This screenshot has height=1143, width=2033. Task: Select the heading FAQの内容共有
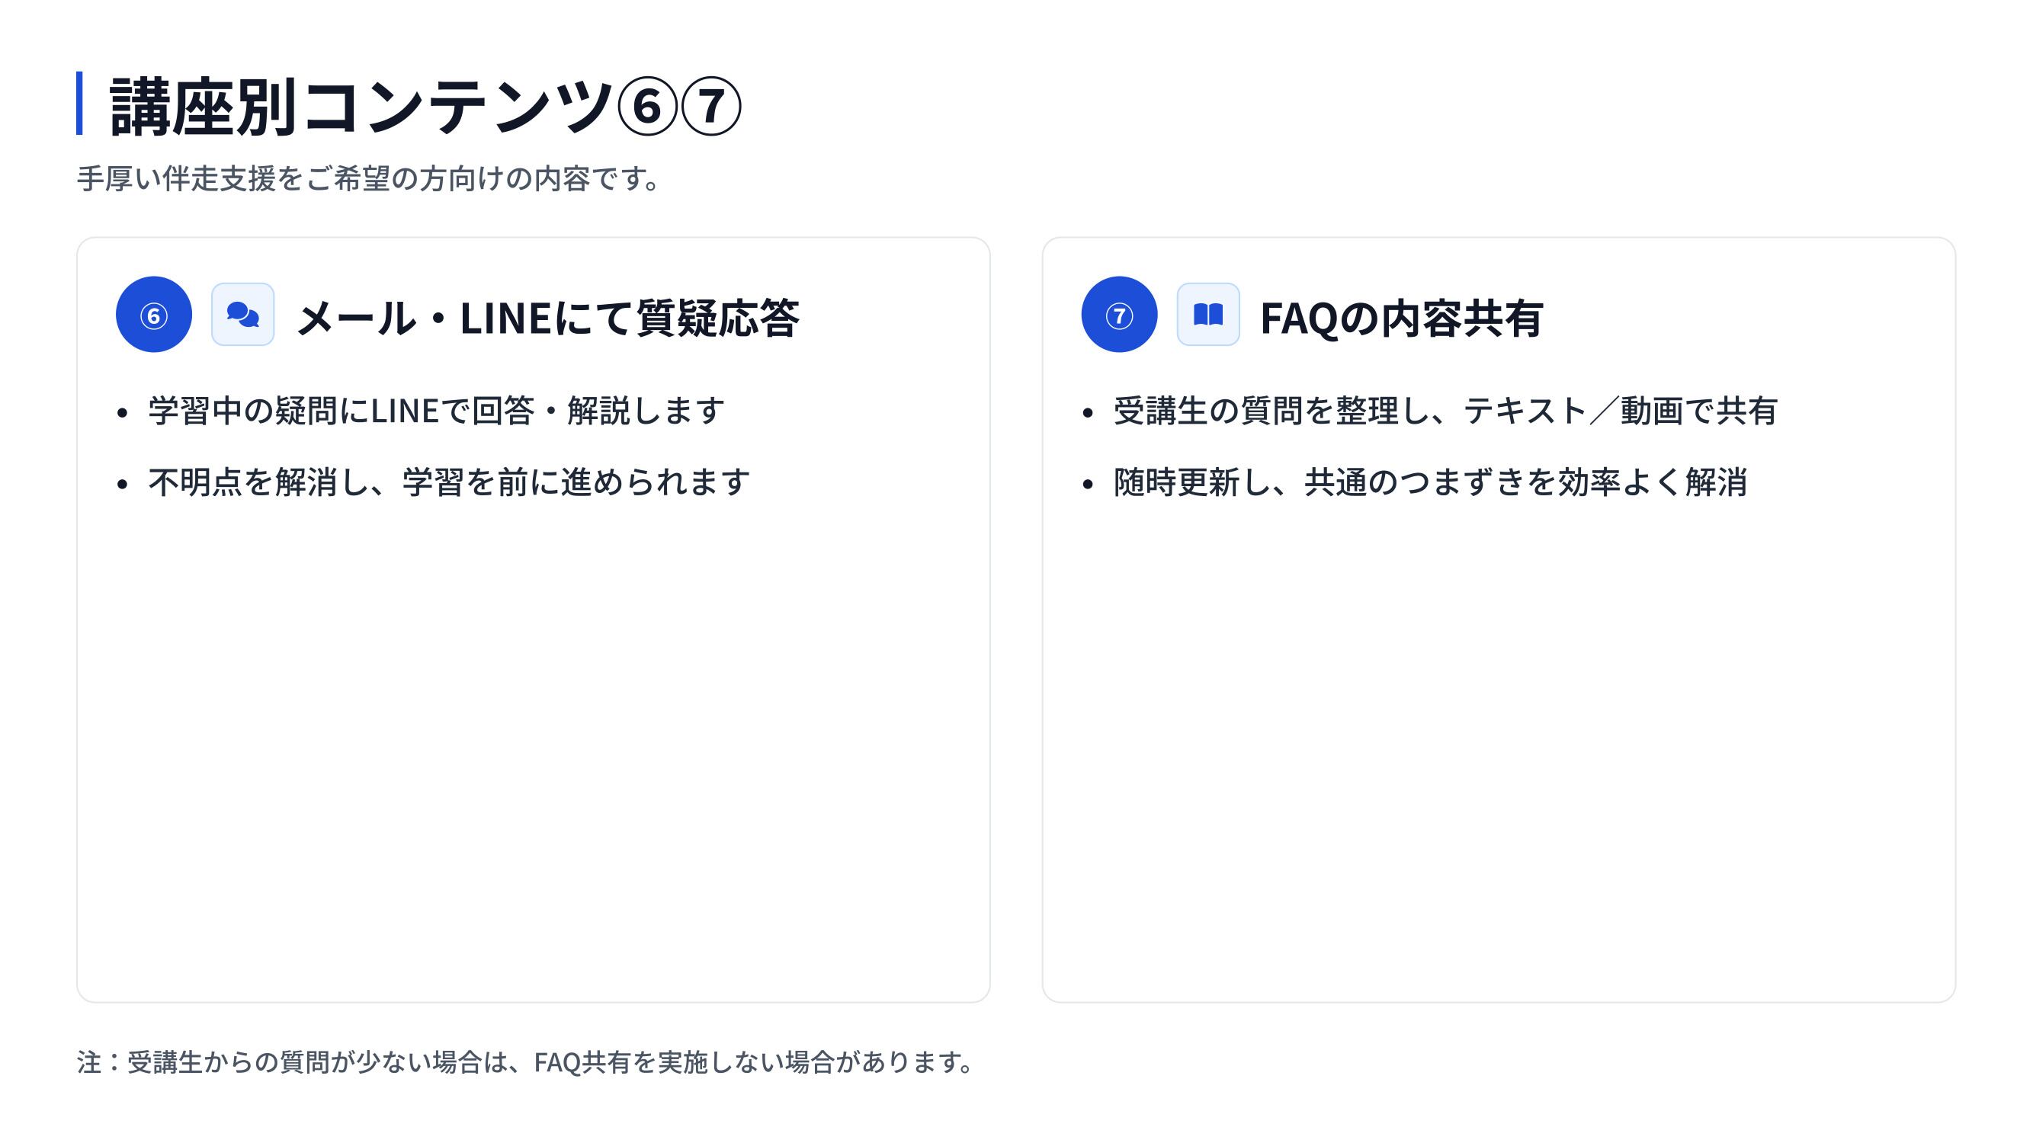[x=1401, y=318]
